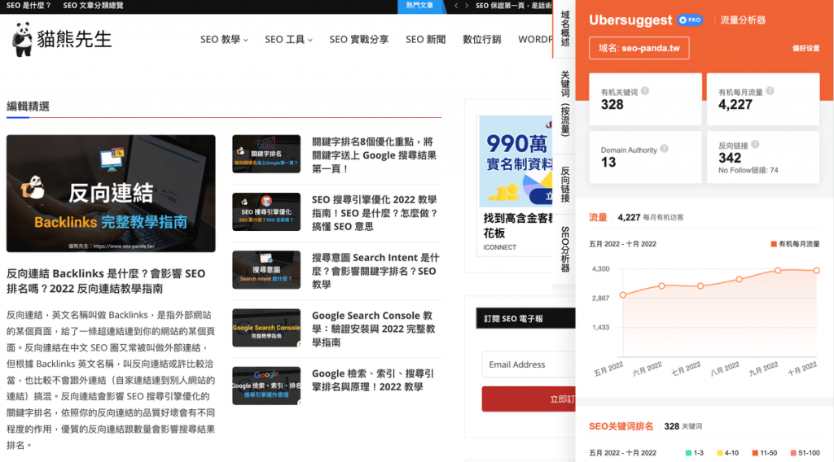Image resolution: width=834 pixels, height=462 pixels.
Task: Click the 域名: seo-panda.tw button
Action: click(x=639, y=48)
